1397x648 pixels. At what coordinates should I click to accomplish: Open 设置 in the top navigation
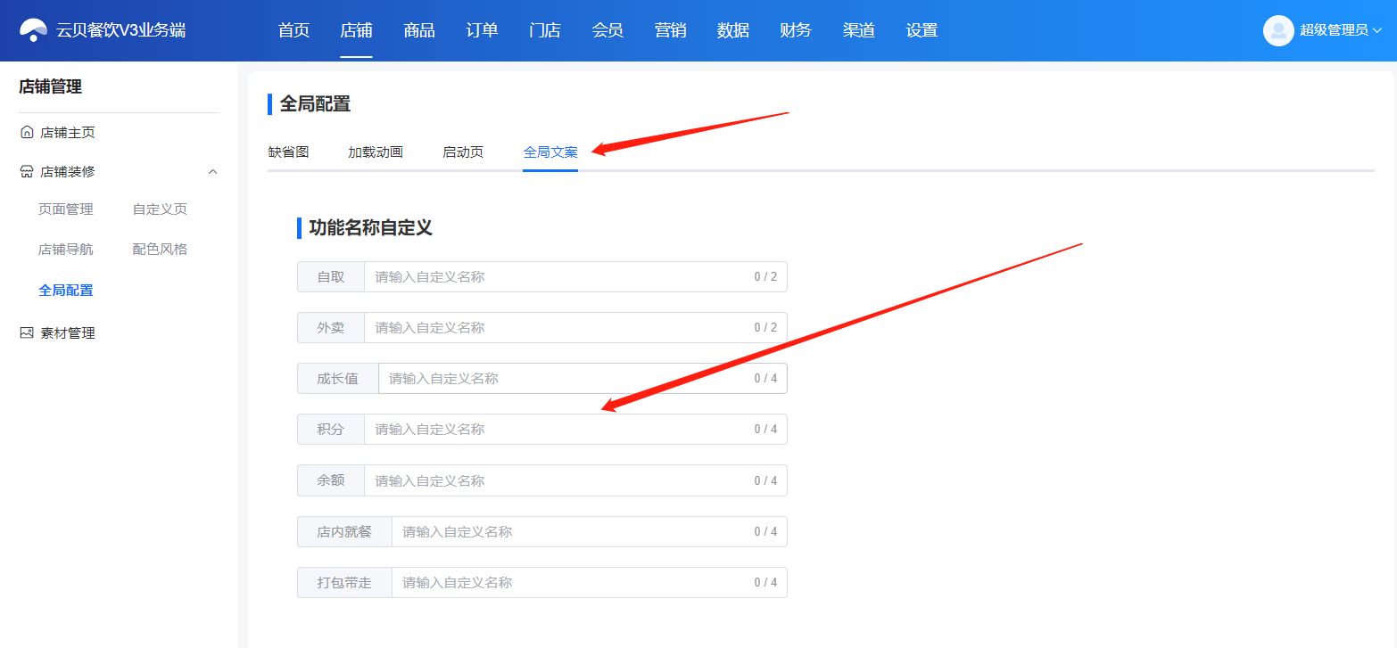(x=922, y=30)
